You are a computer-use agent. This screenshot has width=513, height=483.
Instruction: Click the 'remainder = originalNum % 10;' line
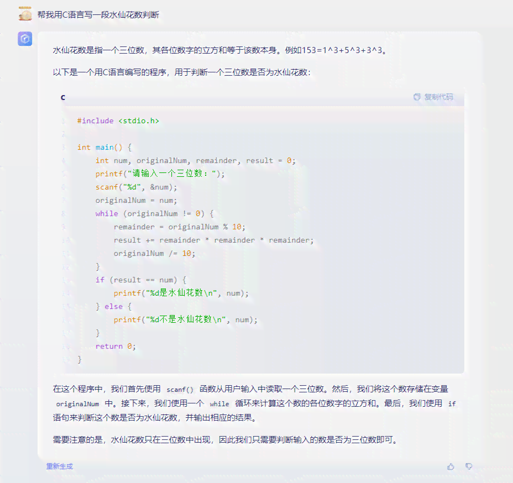[x=179, y=227]
